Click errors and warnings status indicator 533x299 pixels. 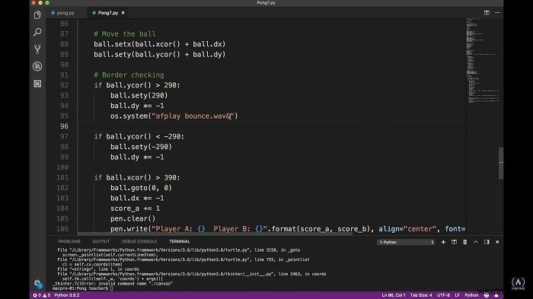41,295
